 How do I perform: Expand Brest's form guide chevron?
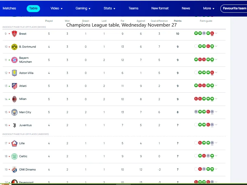tap(216, 34)
